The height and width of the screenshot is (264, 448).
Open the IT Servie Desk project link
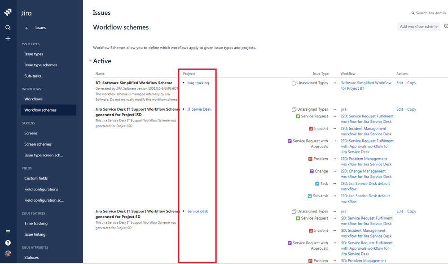coord(199,109)
